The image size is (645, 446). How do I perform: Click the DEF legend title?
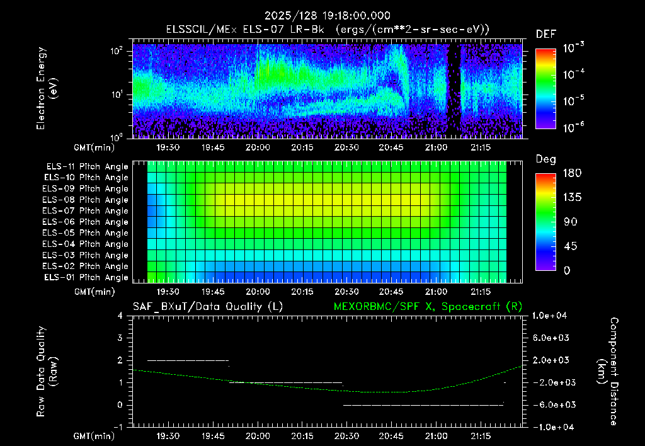[546, 35]
